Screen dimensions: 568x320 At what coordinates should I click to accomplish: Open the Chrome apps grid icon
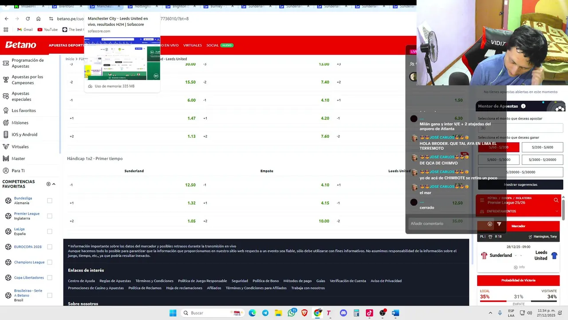(x=6, y=30)
